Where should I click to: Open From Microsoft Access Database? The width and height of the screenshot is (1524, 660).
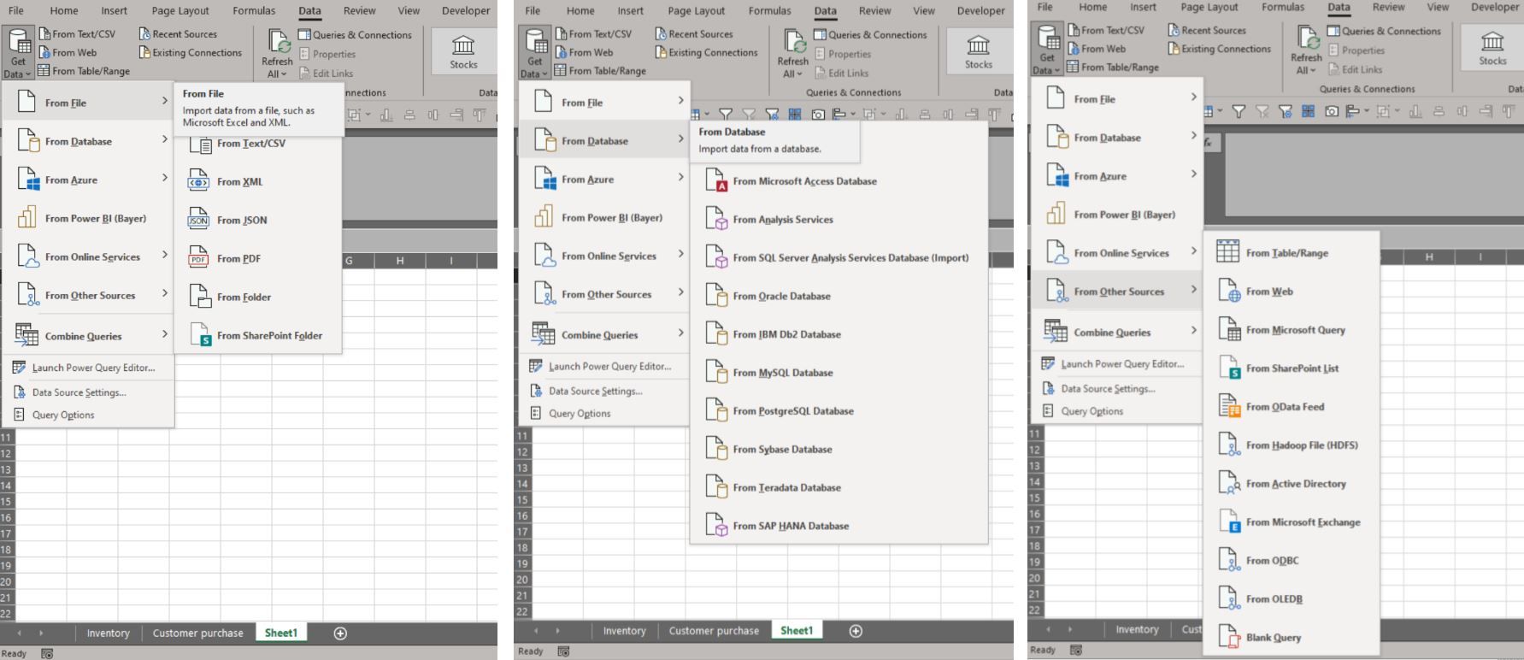point(838,181)
